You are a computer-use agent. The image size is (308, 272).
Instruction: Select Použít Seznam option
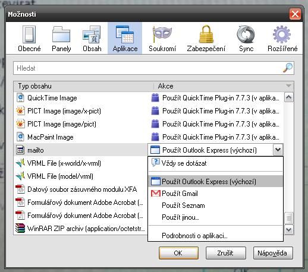215,205
